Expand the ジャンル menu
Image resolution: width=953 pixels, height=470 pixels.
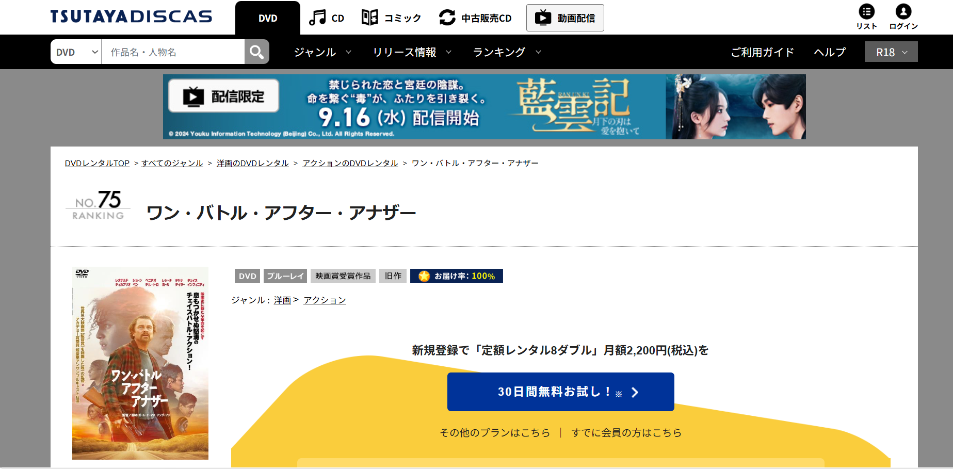(322, 52)
